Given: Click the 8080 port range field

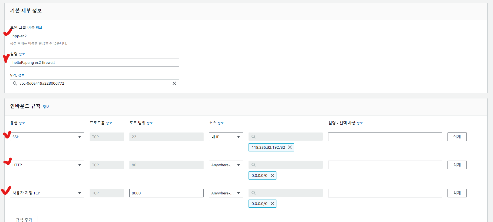Looking at the screenshot, I should (x=166, y=193).
